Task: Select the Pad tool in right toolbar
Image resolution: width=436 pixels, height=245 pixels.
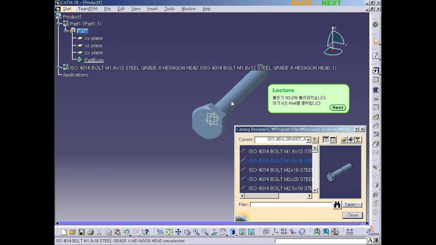Action: 376,71
